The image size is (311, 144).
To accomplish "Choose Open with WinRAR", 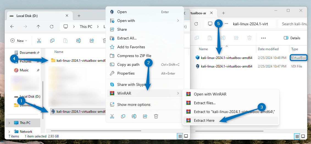I will (231, 94).
